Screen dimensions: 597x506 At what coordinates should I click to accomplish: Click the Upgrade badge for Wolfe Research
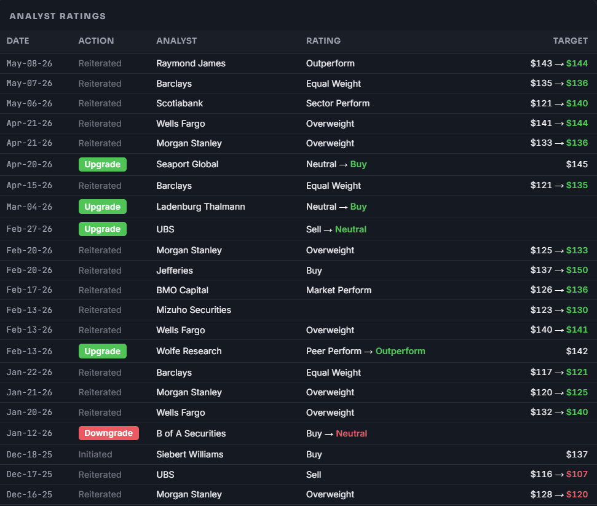[103, 351]
